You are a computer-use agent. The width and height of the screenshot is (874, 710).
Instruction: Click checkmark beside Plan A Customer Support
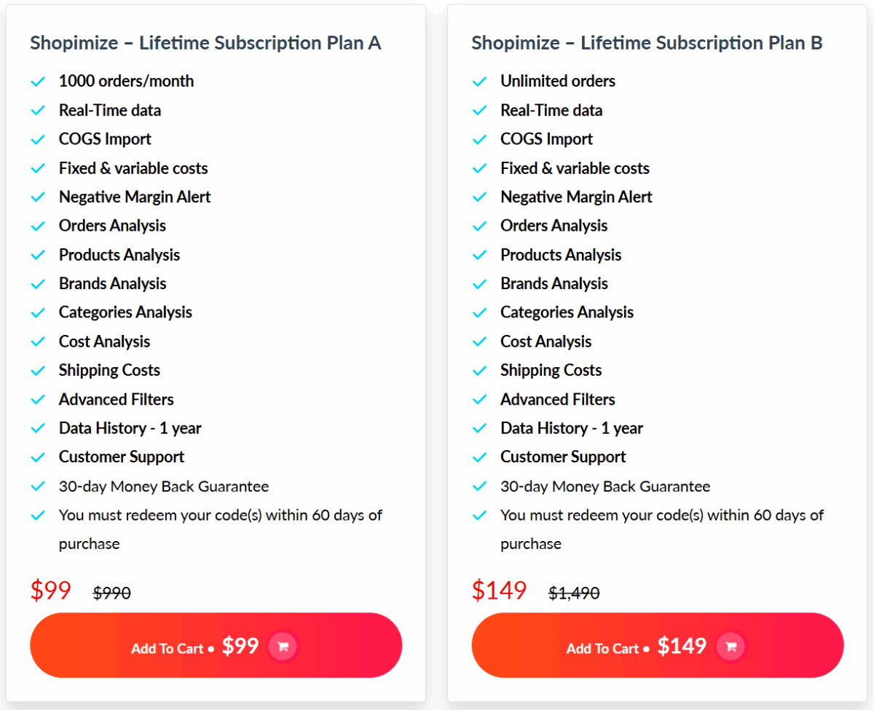38,457
